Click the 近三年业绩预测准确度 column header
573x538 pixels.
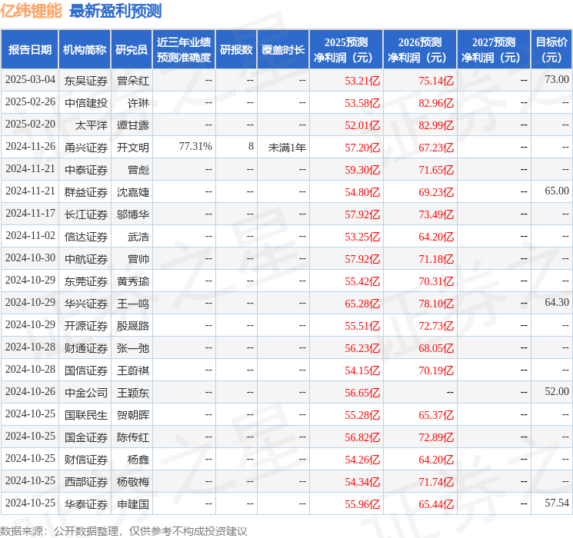pos(184,50)
